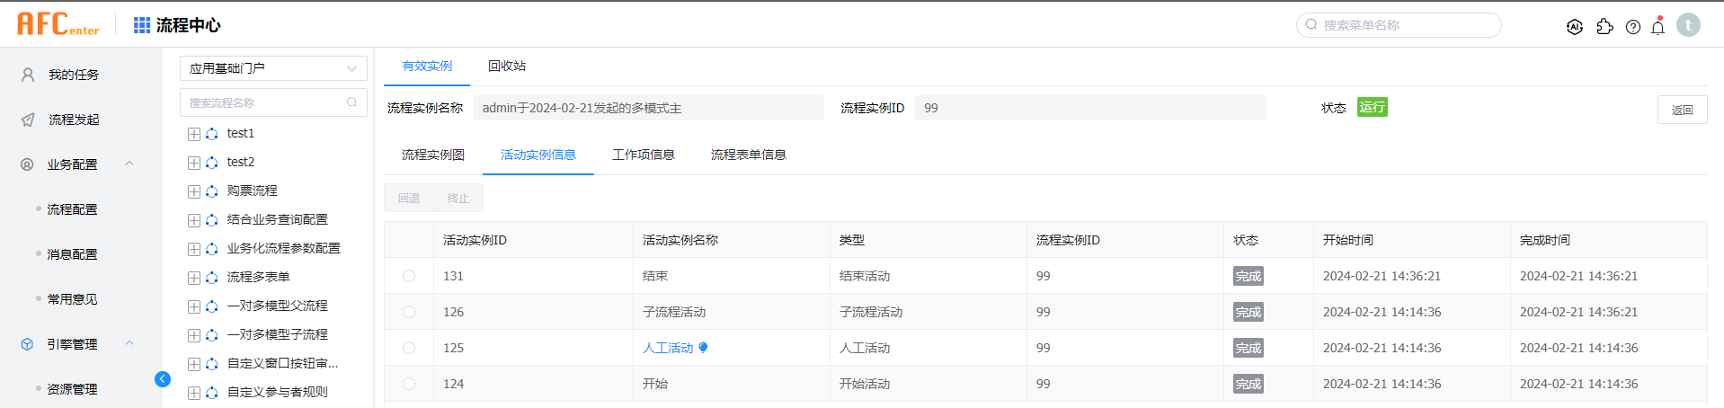This screenshot has width=1724, height=408.
Task: Collapse the 业务配置 menu section
Action: point(129,164)
